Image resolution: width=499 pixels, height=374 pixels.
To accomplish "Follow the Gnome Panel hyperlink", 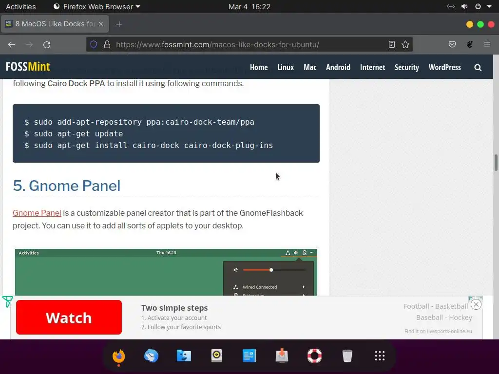I will (37, 213).
